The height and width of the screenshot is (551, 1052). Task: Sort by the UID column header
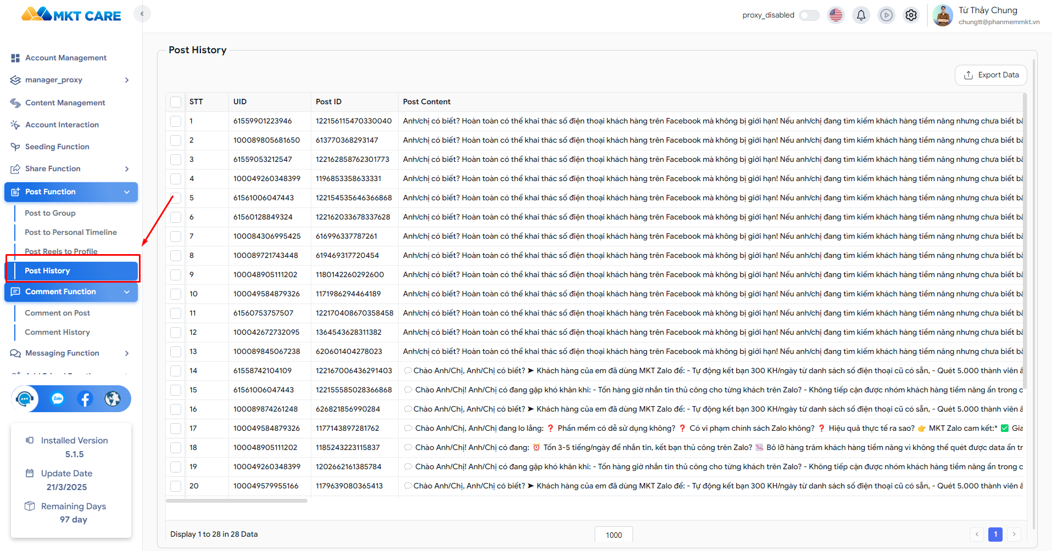click(x=240, y=102)
